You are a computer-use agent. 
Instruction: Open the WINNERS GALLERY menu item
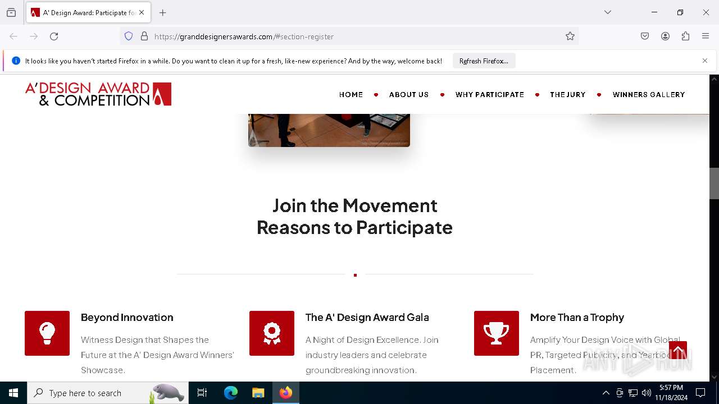click(x=649, y=95)
